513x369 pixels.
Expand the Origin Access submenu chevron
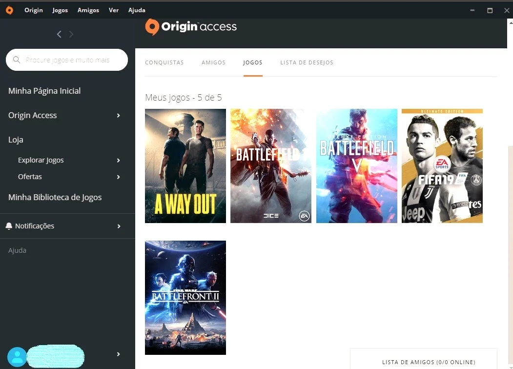pyautogui.click(x=119, y=116)
